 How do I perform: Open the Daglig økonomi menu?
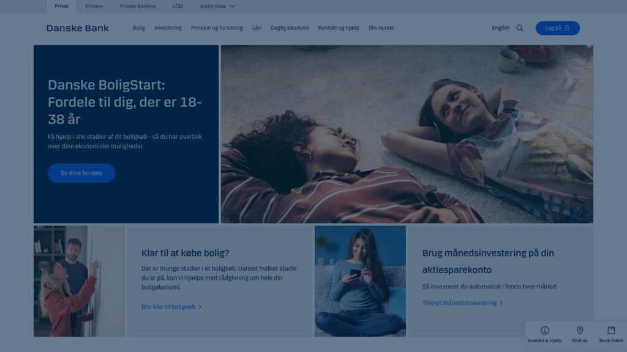point(290,28)
